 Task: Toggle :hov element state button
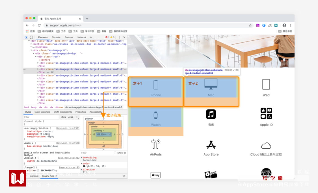click(63, 117)
